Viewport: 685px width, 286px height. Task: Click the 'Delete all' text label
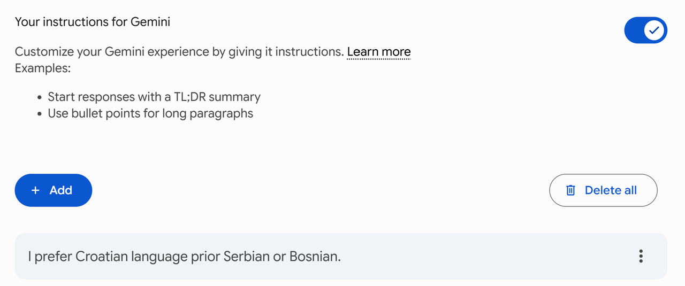click(611, 190)
